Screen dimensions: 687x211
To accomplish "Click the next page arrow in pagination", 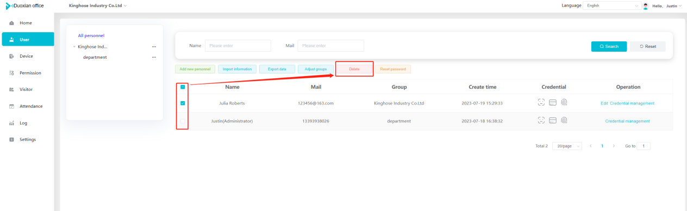I will point(614,146).
